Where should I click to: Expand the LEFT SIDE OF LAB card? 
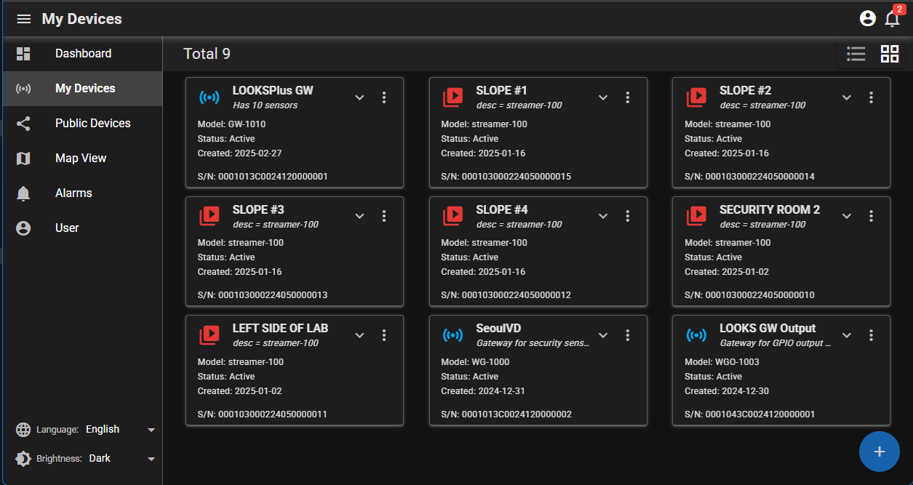tap(359, 335)
